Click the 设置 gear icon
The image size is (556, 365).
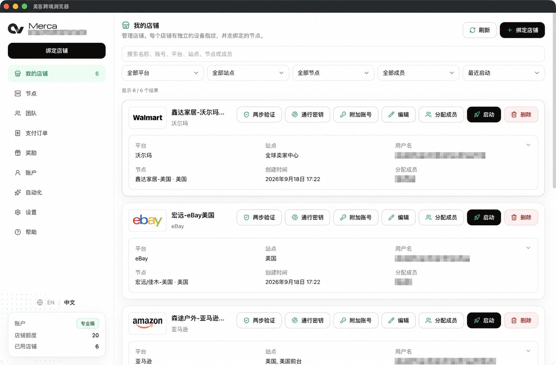tap(18, 212)
